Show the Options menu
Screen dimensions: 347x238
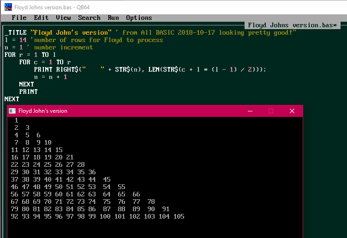(139, 18)
